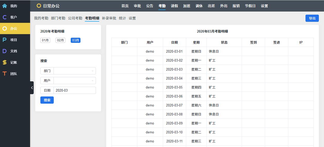Switch to the 设置 sub-tab
The height and width of the screenshot is (147, 324).
click(132, 18)
